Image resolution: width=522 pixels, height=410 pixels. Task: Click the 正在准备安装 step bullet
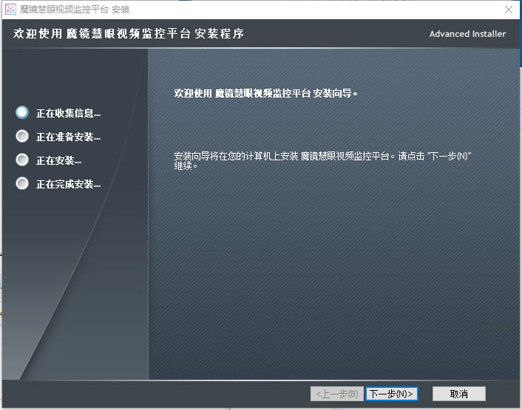click(22, 136)
